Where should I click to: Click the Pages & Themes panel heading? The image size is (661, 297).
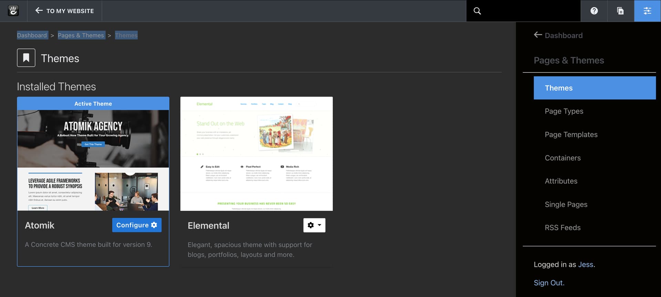(569, 60)
